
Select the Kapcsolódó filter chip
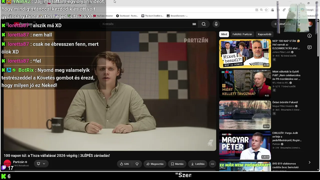[264, 34]
